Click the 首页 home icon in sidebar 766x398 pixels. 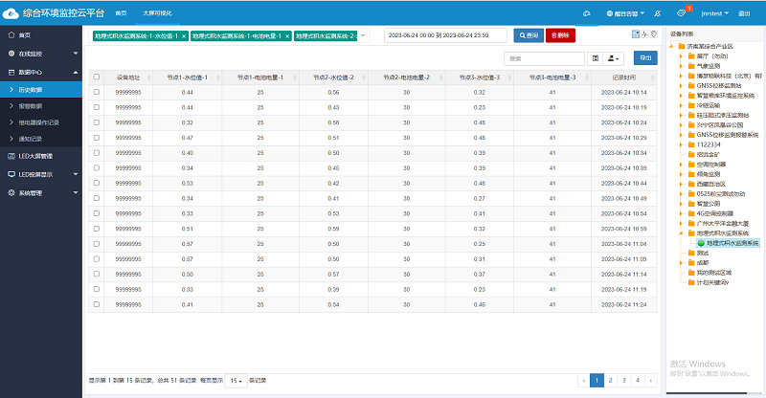click(x=11, y=34)
